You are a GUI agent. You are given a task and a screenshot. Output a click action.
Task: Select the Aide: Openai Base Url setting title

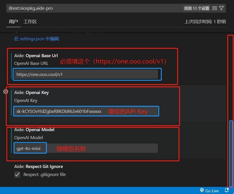[36, 55]
